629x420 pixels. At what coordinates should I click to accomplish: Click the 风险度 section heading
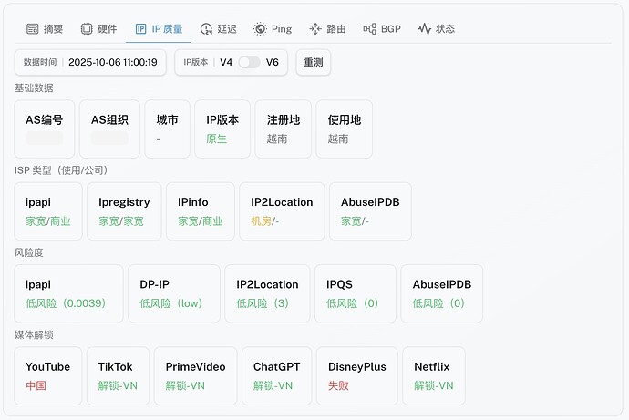(29, 252)
